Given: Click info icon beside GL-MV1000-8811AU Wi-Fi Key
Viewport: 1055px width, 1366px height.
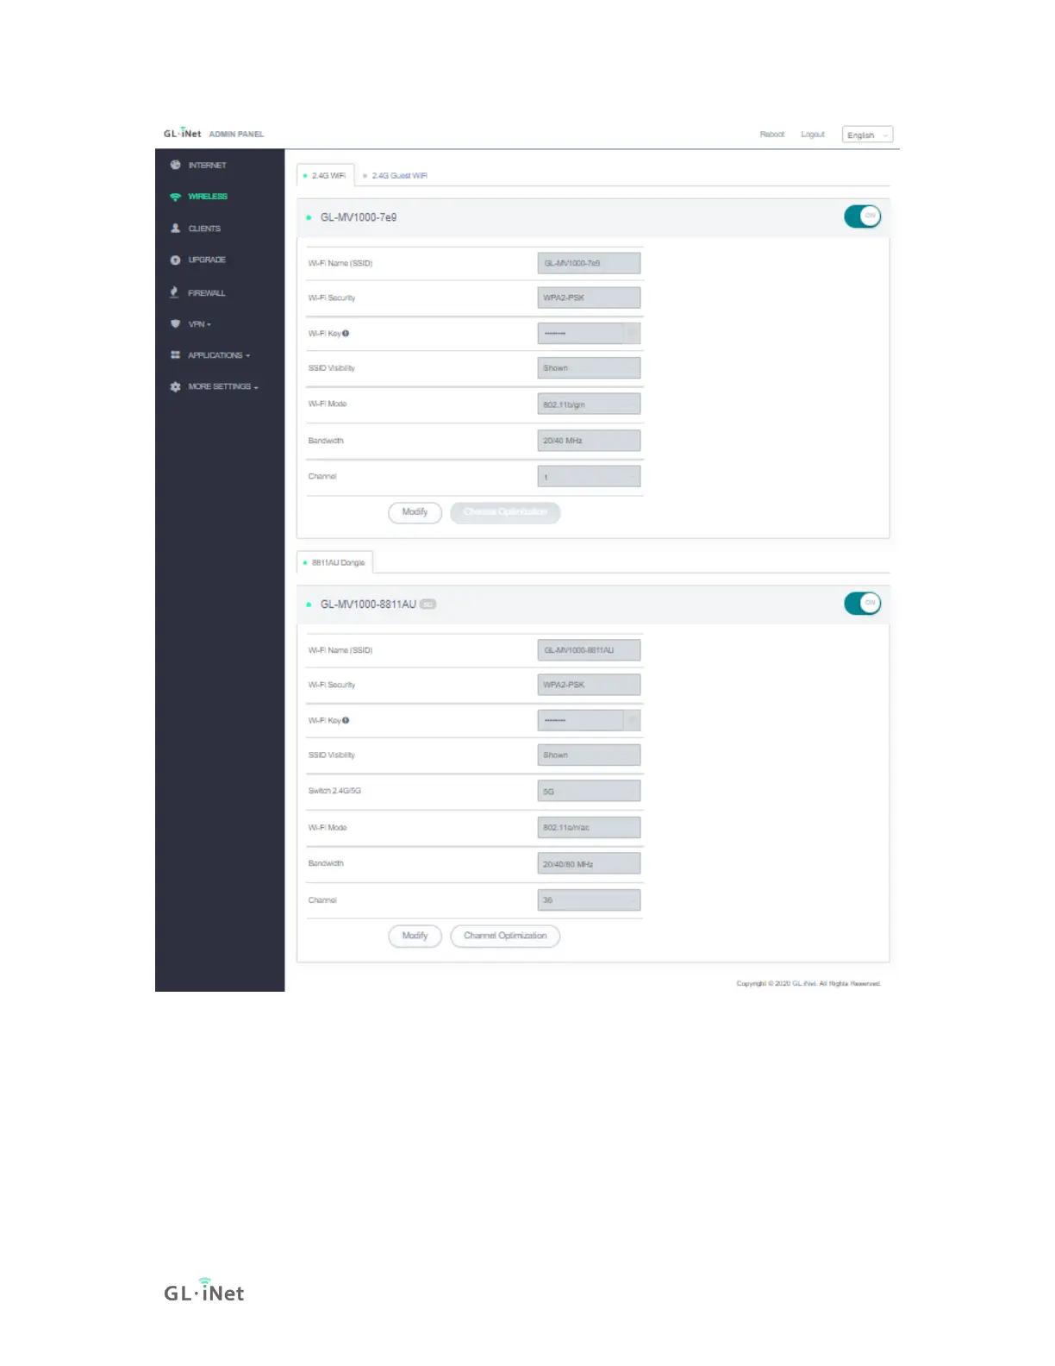Looking at the screenshot, I should (x=346, y=720).
